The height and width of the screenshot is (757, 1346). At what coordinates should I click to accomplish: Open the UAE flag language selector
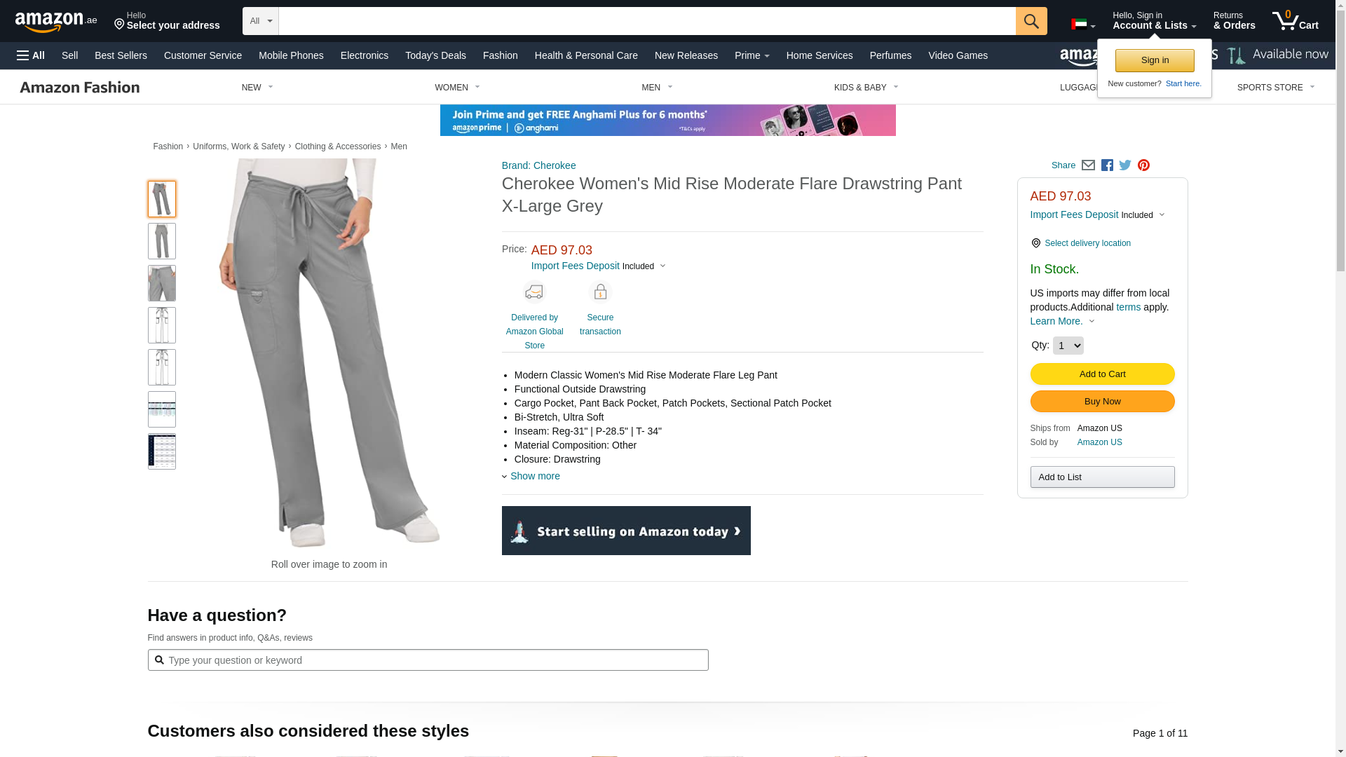click(x=1083, y=25)
